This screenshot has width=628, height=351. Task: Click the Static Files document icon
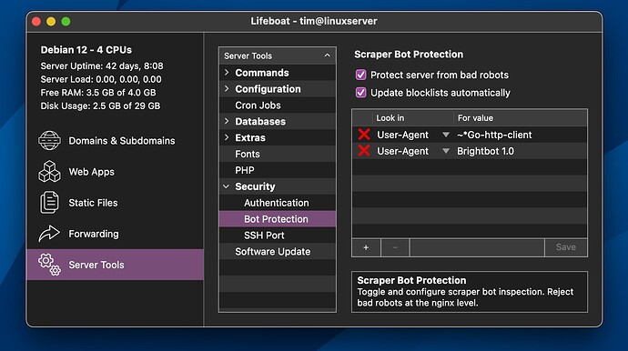tap(49, 202)
